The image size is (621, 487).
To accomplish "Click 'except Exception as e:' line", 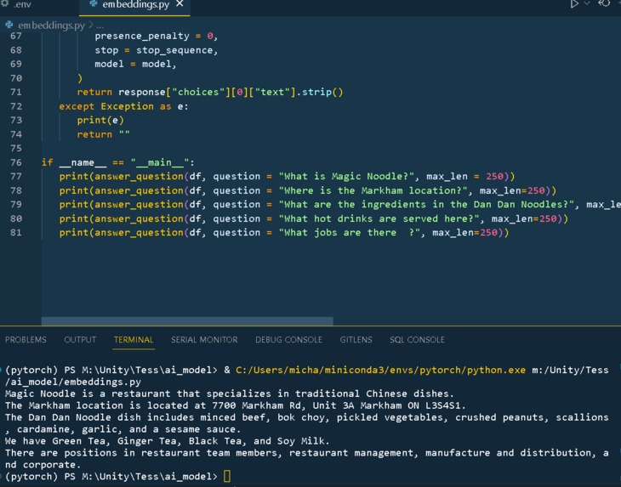I will pyautogui.click(x=124, y=106).
